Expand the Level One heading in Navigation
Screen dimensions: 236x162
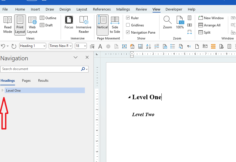[3, 90]
